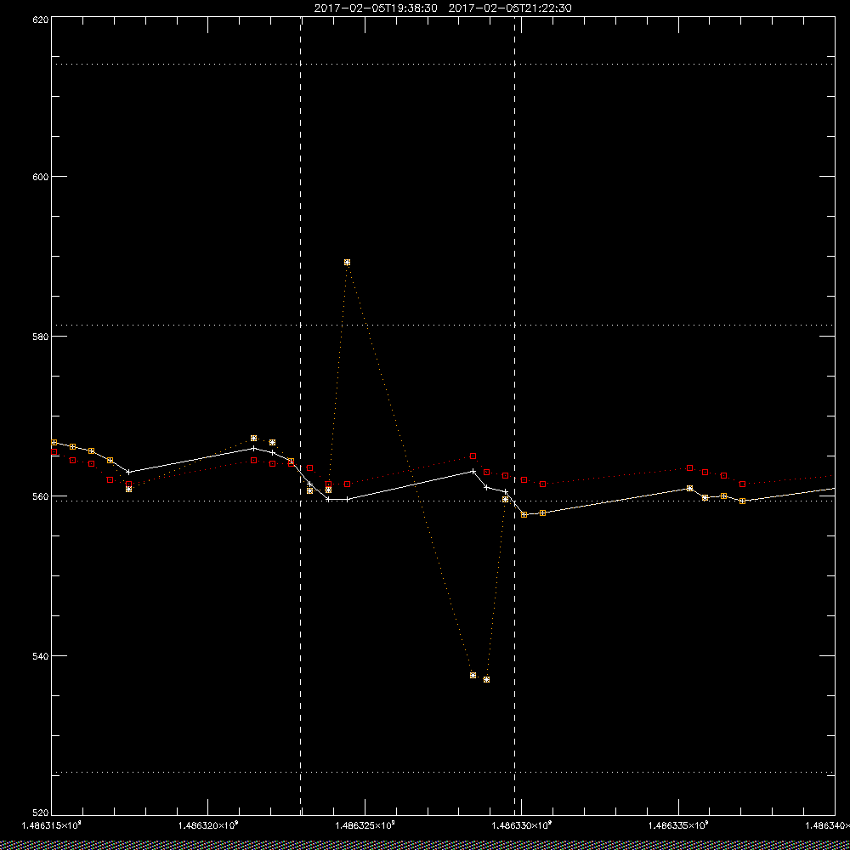This screenshot has width=850, height=850.
Task: Click the 540 label on the y-axis
Action: point(41,656)
